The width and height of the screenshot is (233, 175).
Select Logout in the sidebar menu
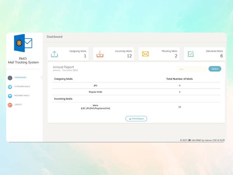pyautogui.click(x=18, y=105)
